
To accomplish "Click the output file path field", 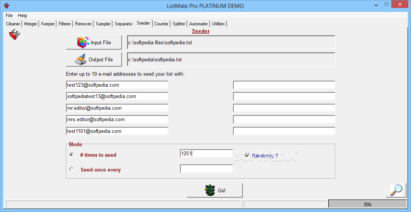I will [231, 59].
